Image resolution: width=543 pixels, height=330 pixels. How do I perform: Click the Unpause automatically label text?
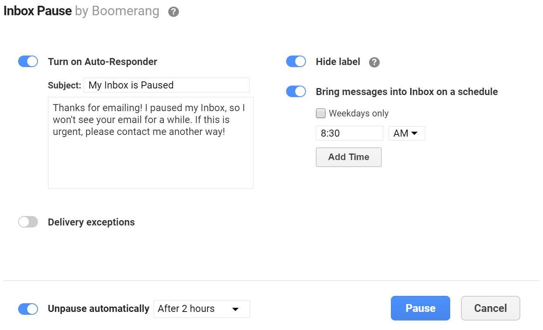pyautogui.click(x=99, y=309)
